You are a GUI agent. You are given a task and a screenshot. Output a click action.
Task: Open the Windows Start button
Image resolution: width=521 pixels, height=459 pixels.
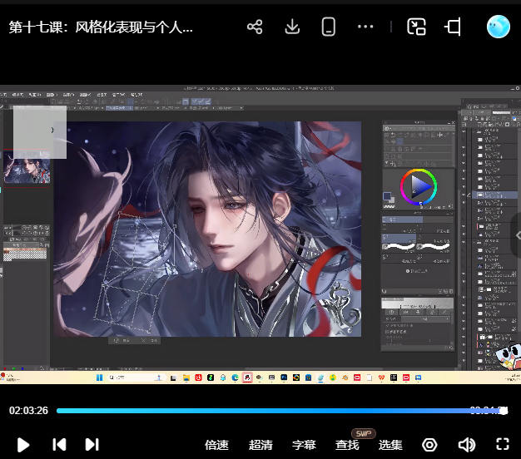(99, 378)
